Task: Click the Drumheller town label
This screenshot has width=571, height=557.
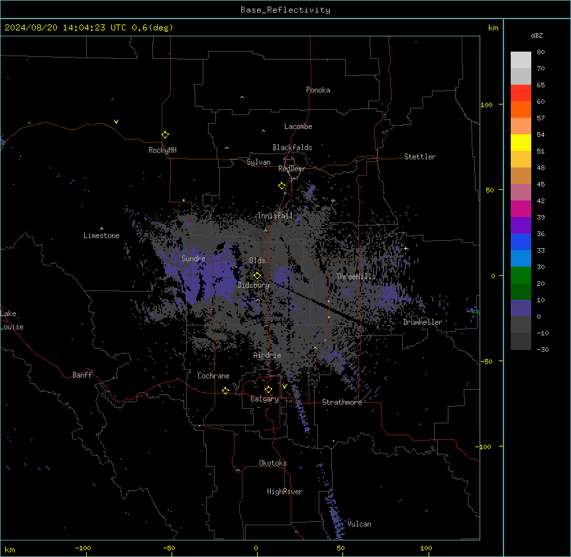Action: 423,322
